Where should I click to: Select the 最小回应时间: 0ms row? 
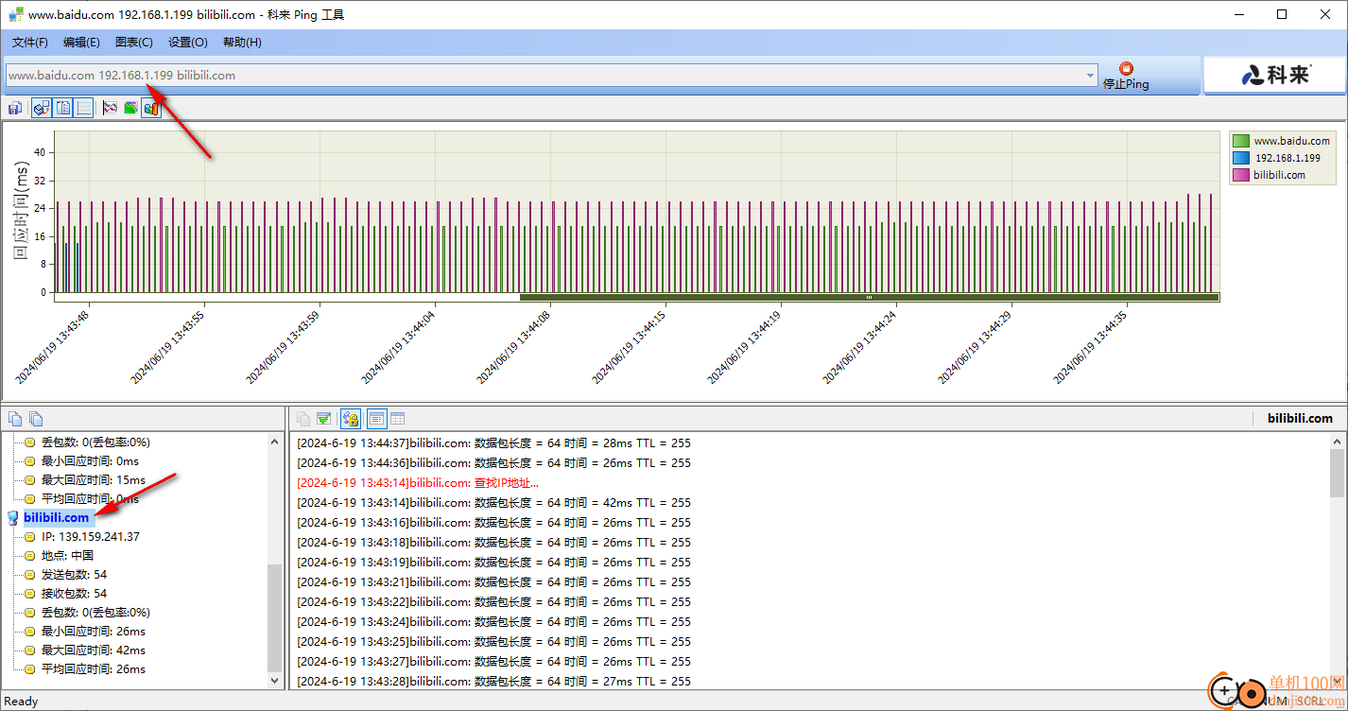point(90,460)
